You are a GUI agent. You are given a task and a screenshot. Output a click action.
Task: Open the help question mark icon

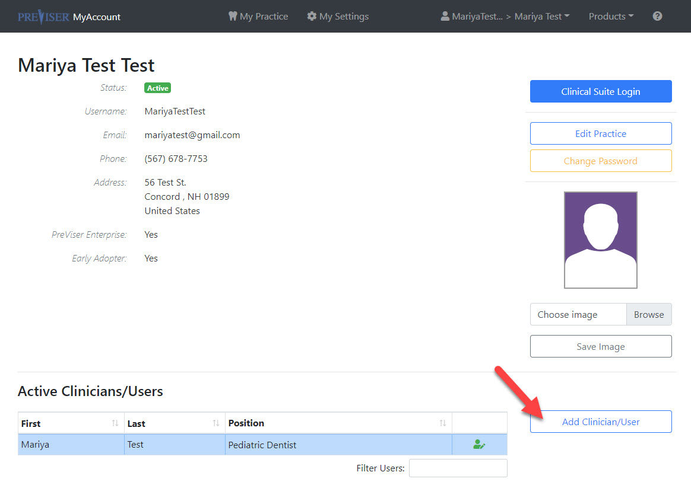[x=657, y=16]
